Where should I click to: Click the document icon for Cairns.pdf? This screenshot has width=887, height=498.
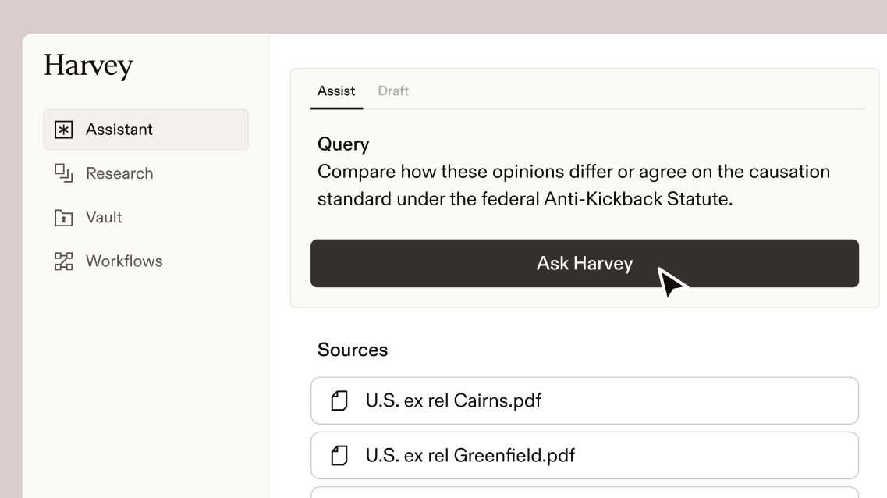click(x=339, y=401)
